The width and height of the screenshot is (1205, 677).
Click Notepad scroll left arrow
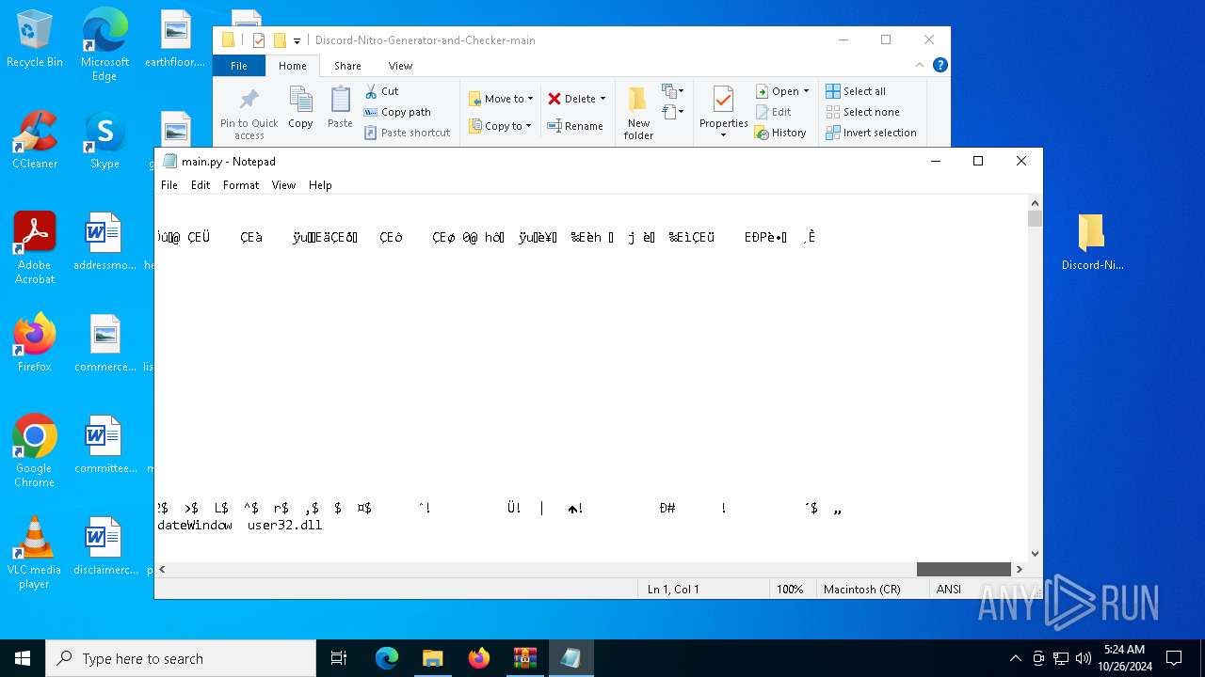163,570
